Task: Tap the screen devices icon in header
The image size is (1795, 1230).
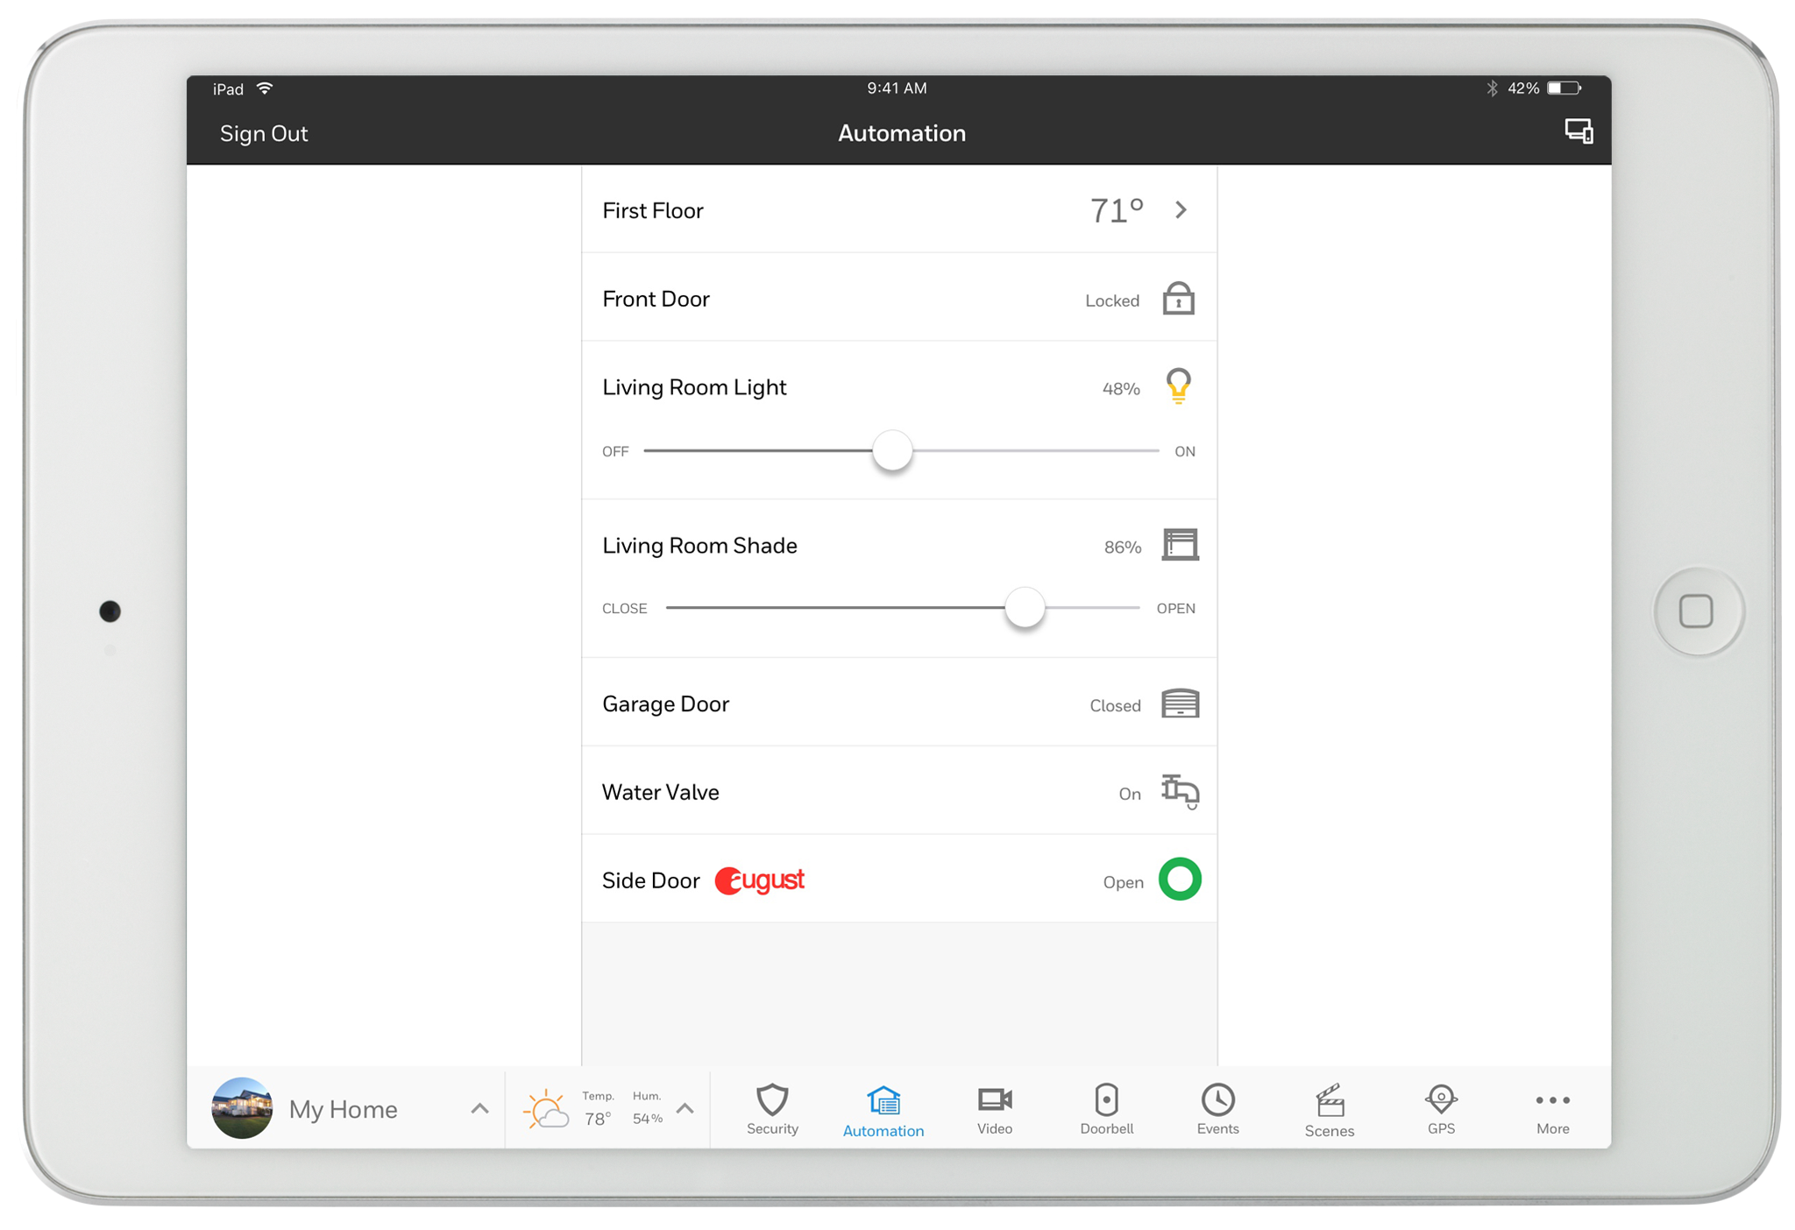Action: [1579, 132]
